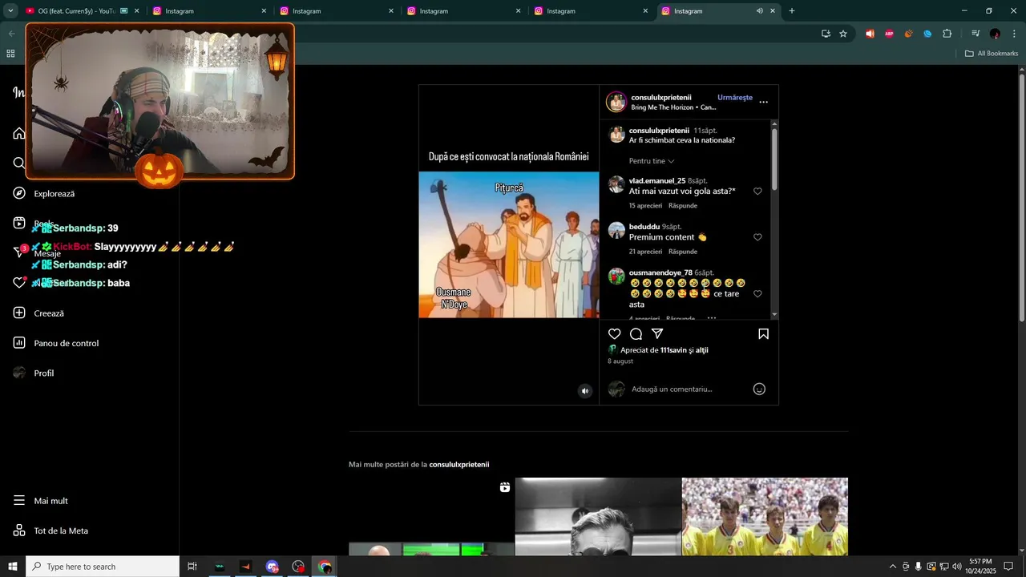Share the post with the paper plane icon

point(657,334)
